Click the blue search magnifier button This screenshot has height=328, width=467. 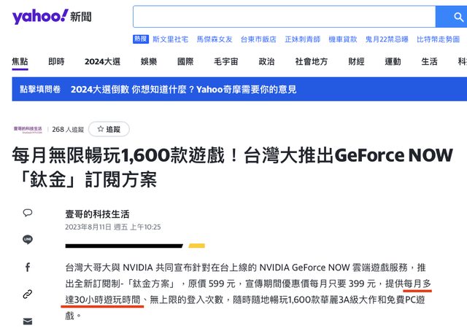[x=452, y=17]
